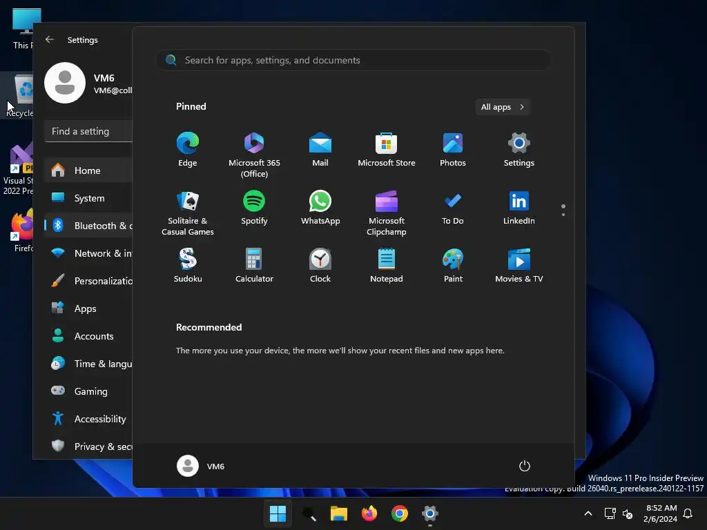Launch Calculator

[x=254, y=266]
